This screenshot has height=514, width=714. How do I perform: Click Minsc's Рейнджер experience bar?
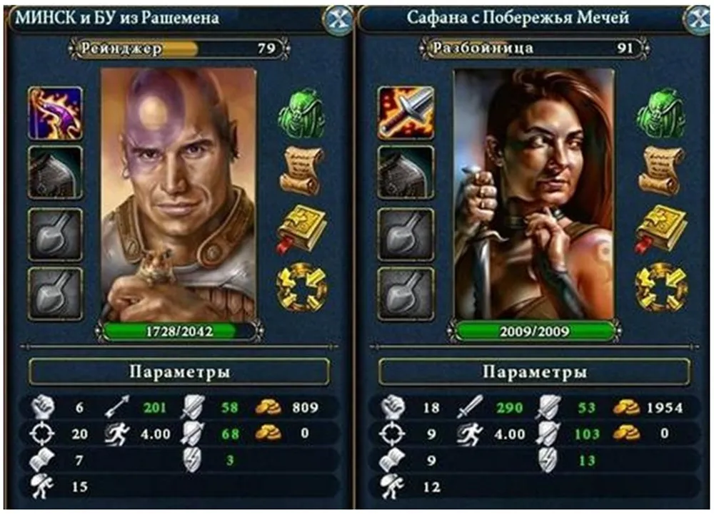point(179,48)
